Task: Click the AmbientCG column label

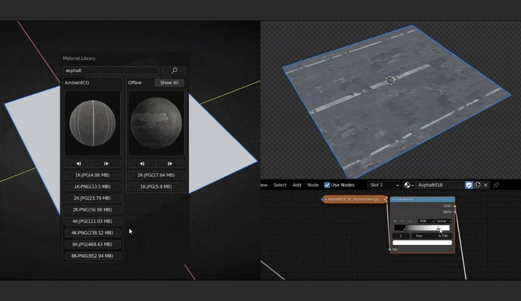Action: (77, 83)
